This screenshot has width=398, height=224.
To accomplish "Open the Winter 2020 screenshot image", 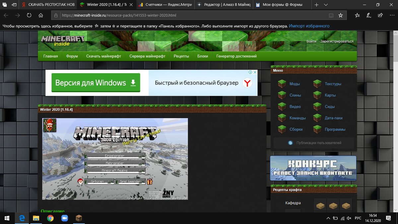I will click(x=115, y=159).
